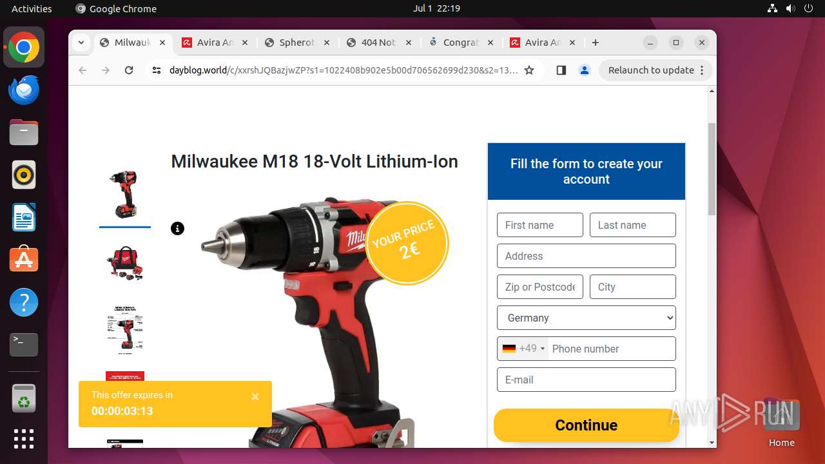The image size is (825, 464).
Task: Open the +49 phone country code selector
Action: [523, 349]
